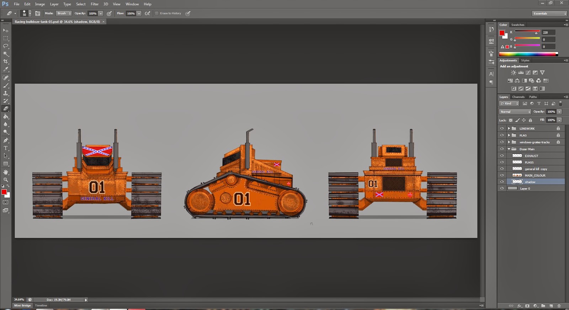569x310 pixels.
Task: Toggle lock transparent pixels
Action: [x=511, y=120]
